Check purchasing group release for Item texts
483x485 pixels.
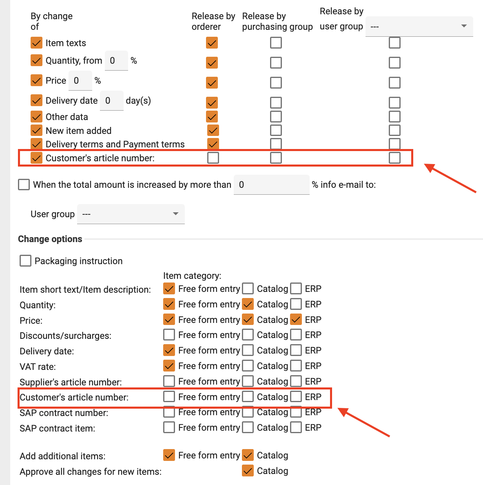click(276, 42)
